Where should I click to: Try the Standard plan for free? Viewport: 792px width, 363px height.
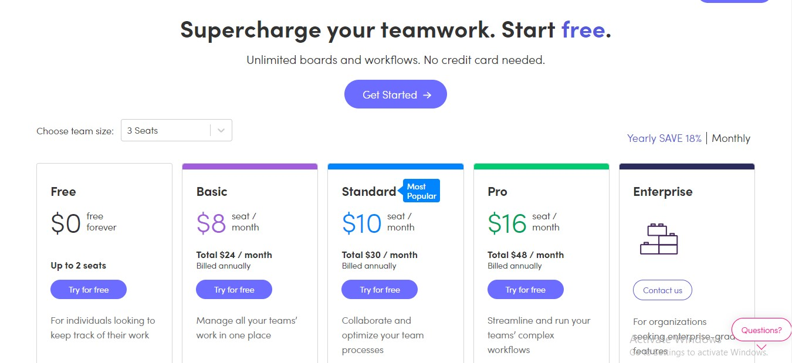point(380,290)
